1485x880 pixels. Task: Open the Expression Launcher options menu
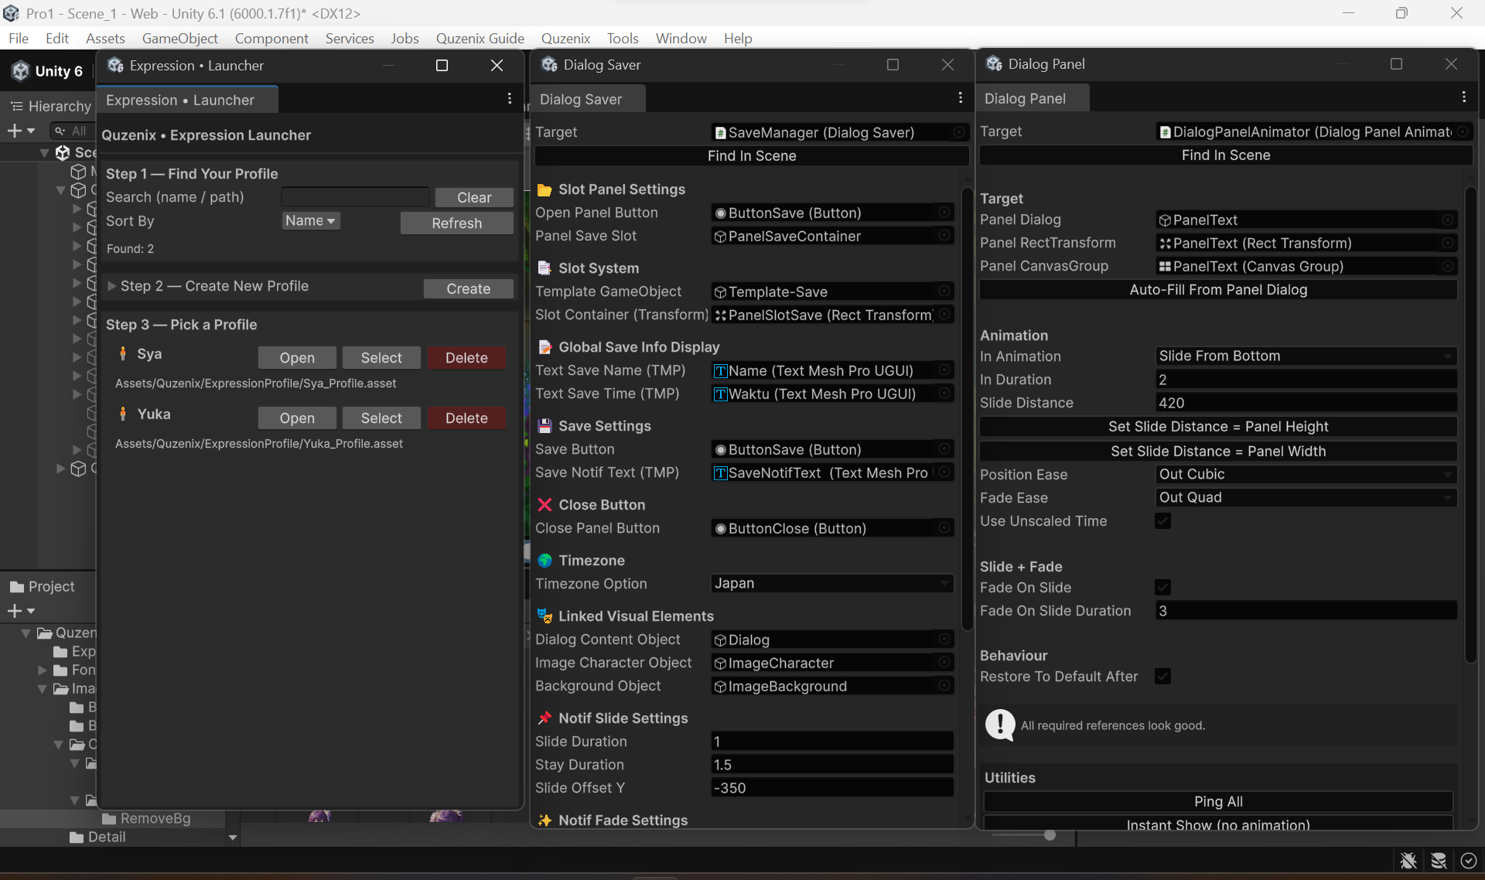509,98
